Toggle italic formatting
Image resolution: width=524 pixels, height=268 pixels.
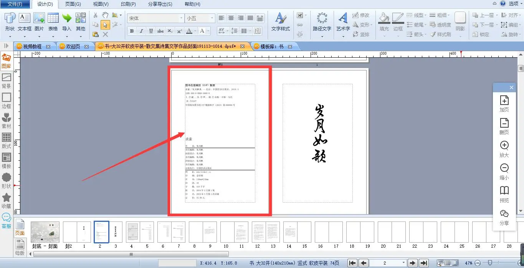coord(141,31)
